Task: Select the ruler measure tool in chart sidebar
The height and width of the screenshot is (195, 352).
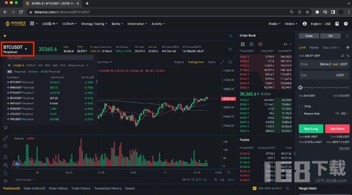Action: tap(5, 138)
